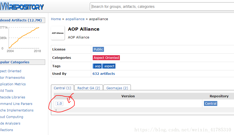234x135 pixels.
Task: Switch to the Central (1) tab
Action: (62, 88)
